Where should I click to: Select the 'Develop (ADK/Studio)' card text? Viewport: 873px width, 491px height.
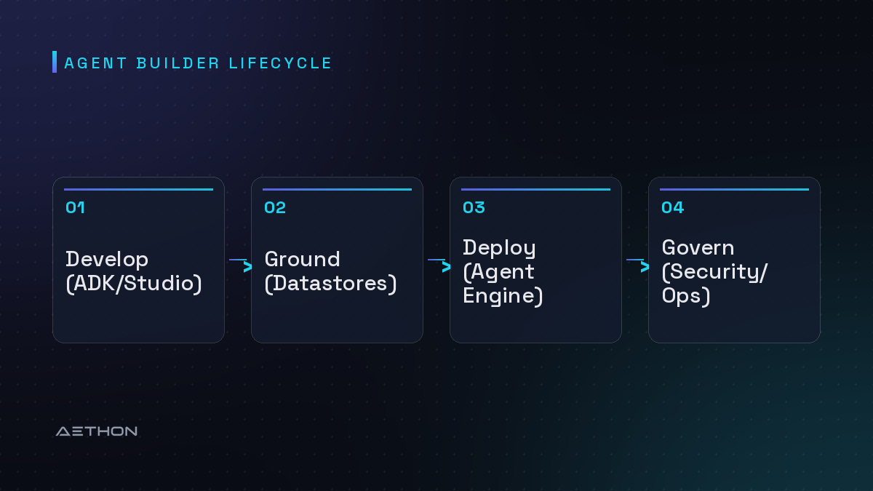pos(134,271)
